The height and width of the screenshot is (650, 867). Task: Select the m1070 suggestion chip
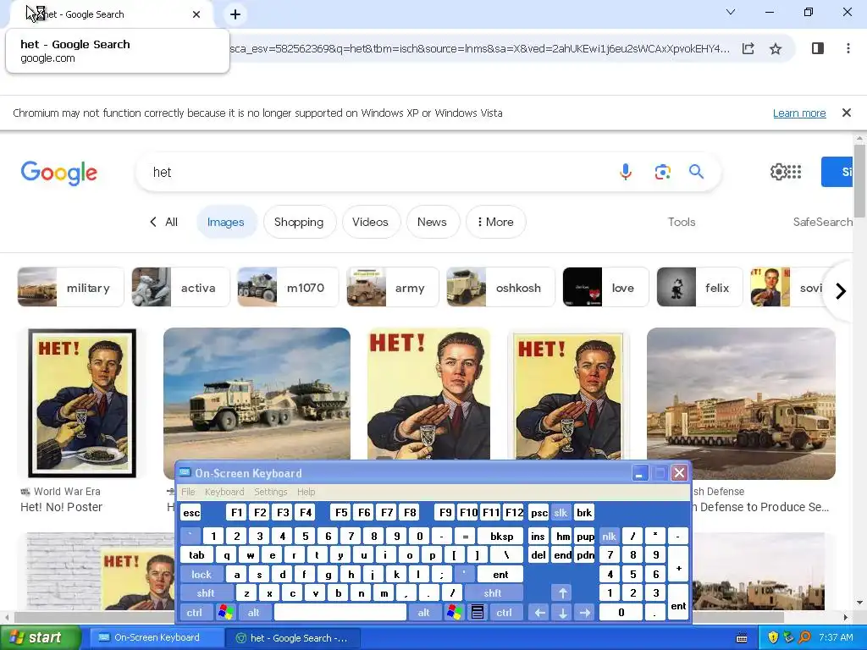[x=288, y=287]
